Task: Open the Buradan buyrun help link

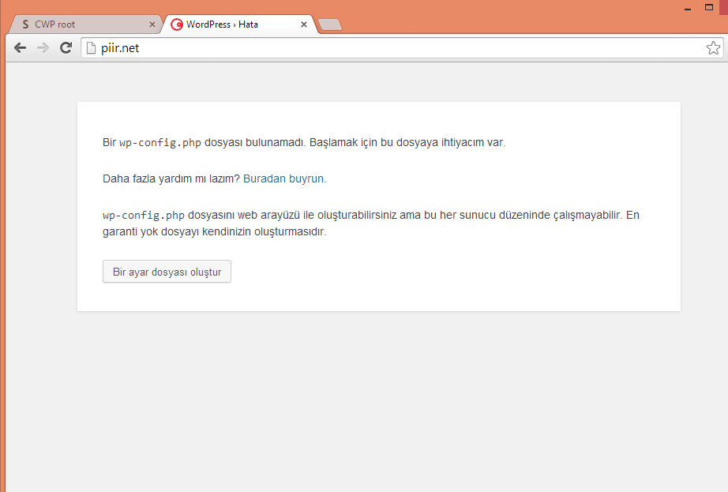Action: 283,178
